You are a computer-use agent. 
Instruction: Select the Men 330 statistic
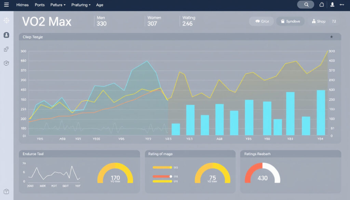(x=102, y=21)
